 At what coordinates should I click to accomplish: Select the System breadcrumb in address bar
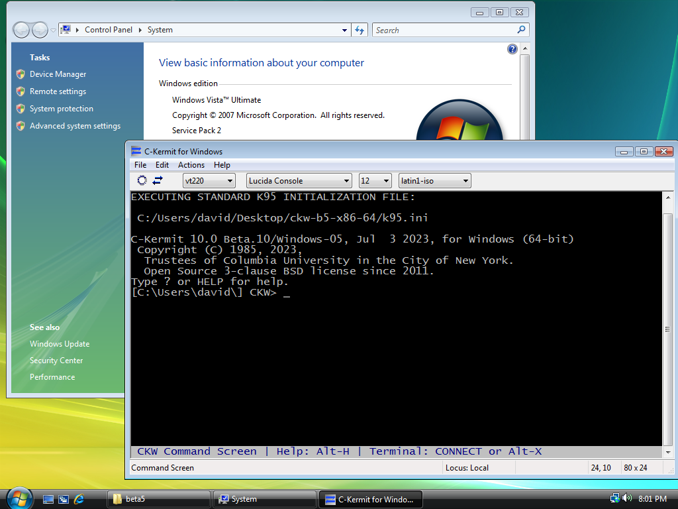click(160, 30)
